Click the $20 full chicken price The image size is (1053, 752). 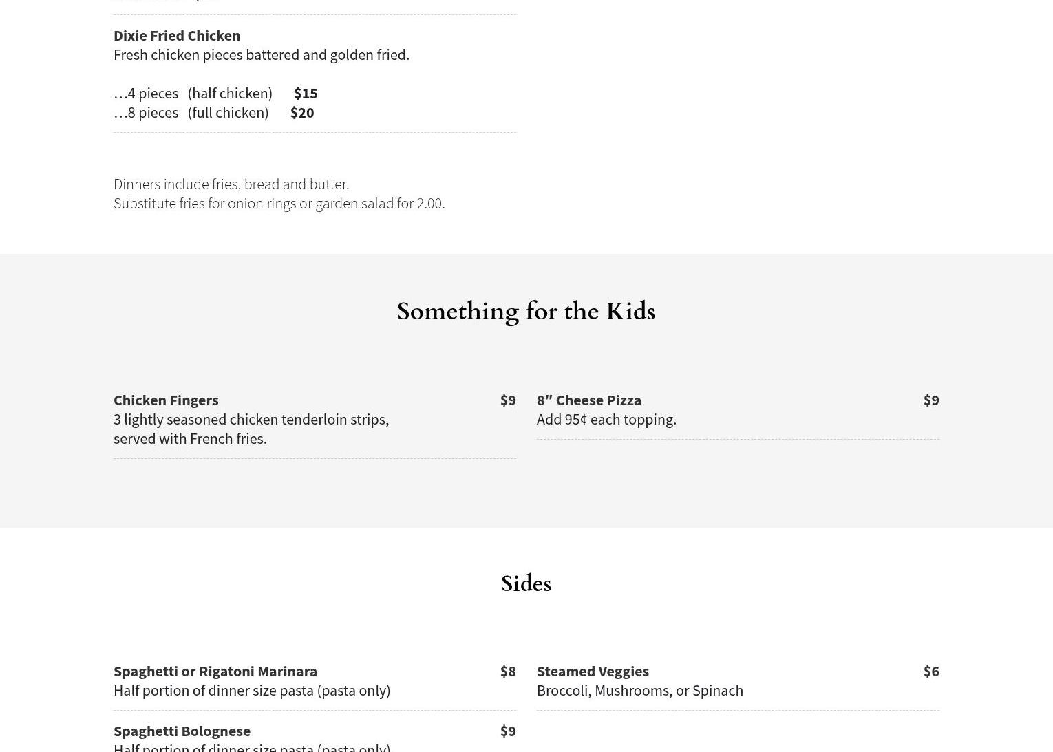(x=302, y=112)
